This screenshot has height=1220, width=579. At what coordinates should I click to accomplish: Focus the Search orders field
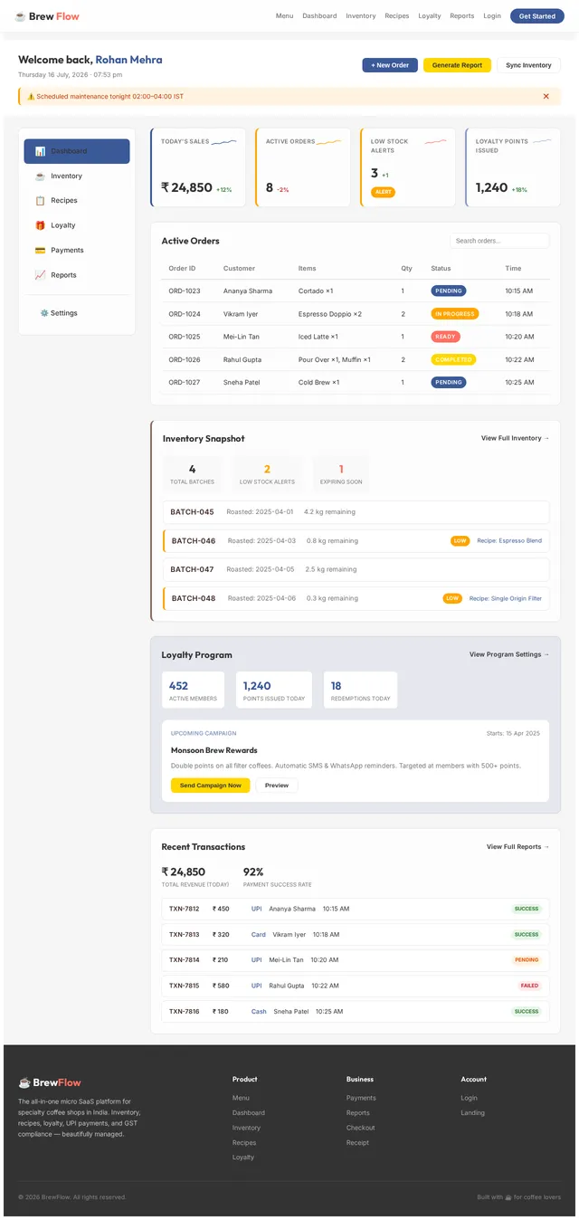click(499, 241)
